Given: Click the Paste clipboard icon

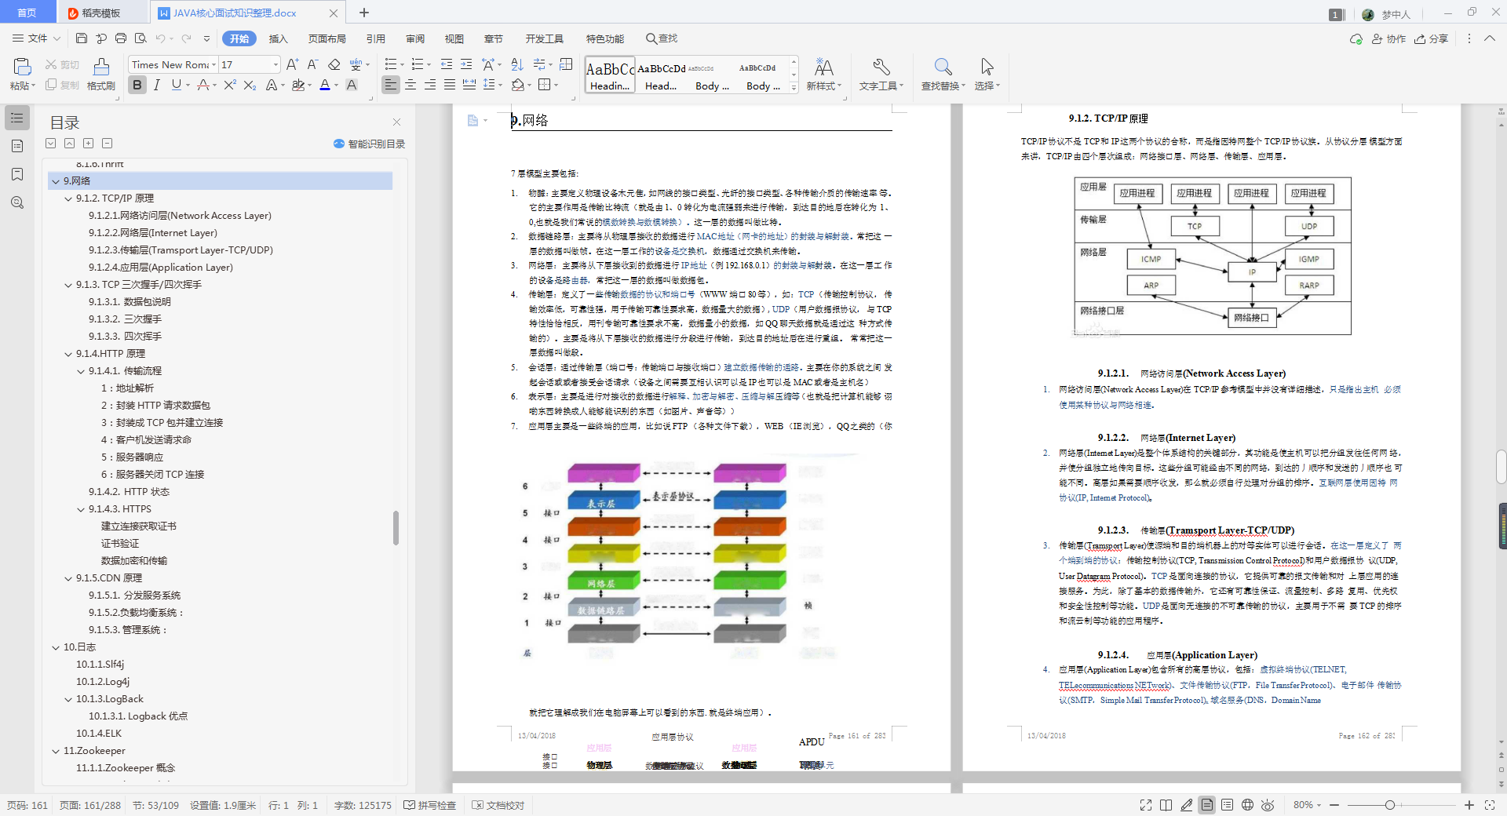Looking at the screenshot, I should click(22, 67).
